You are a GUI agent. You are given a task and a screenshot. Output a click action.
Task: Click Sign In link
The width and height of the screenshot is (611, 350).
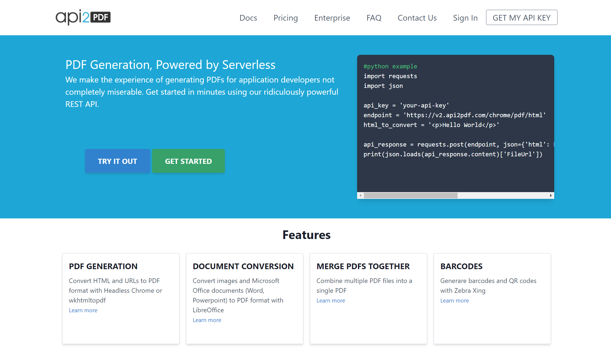point(465,18)
